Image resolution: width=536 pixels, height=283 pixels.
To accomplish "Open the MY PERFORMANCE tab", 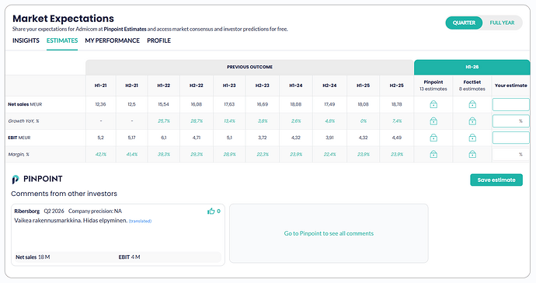I will pos(113,40).
